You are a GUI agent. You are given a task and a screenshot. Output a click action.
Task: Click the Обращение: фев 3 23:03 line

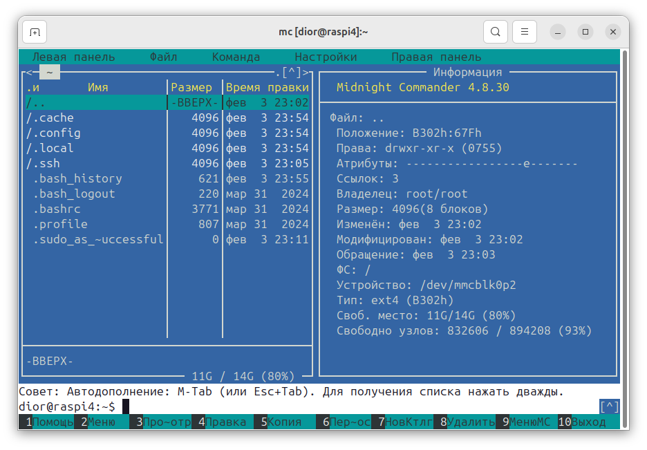point(415,254)
